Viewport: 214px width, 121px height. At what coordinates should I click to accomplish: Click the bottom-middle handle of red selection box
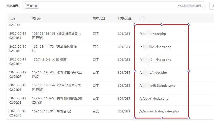(162, 118)
